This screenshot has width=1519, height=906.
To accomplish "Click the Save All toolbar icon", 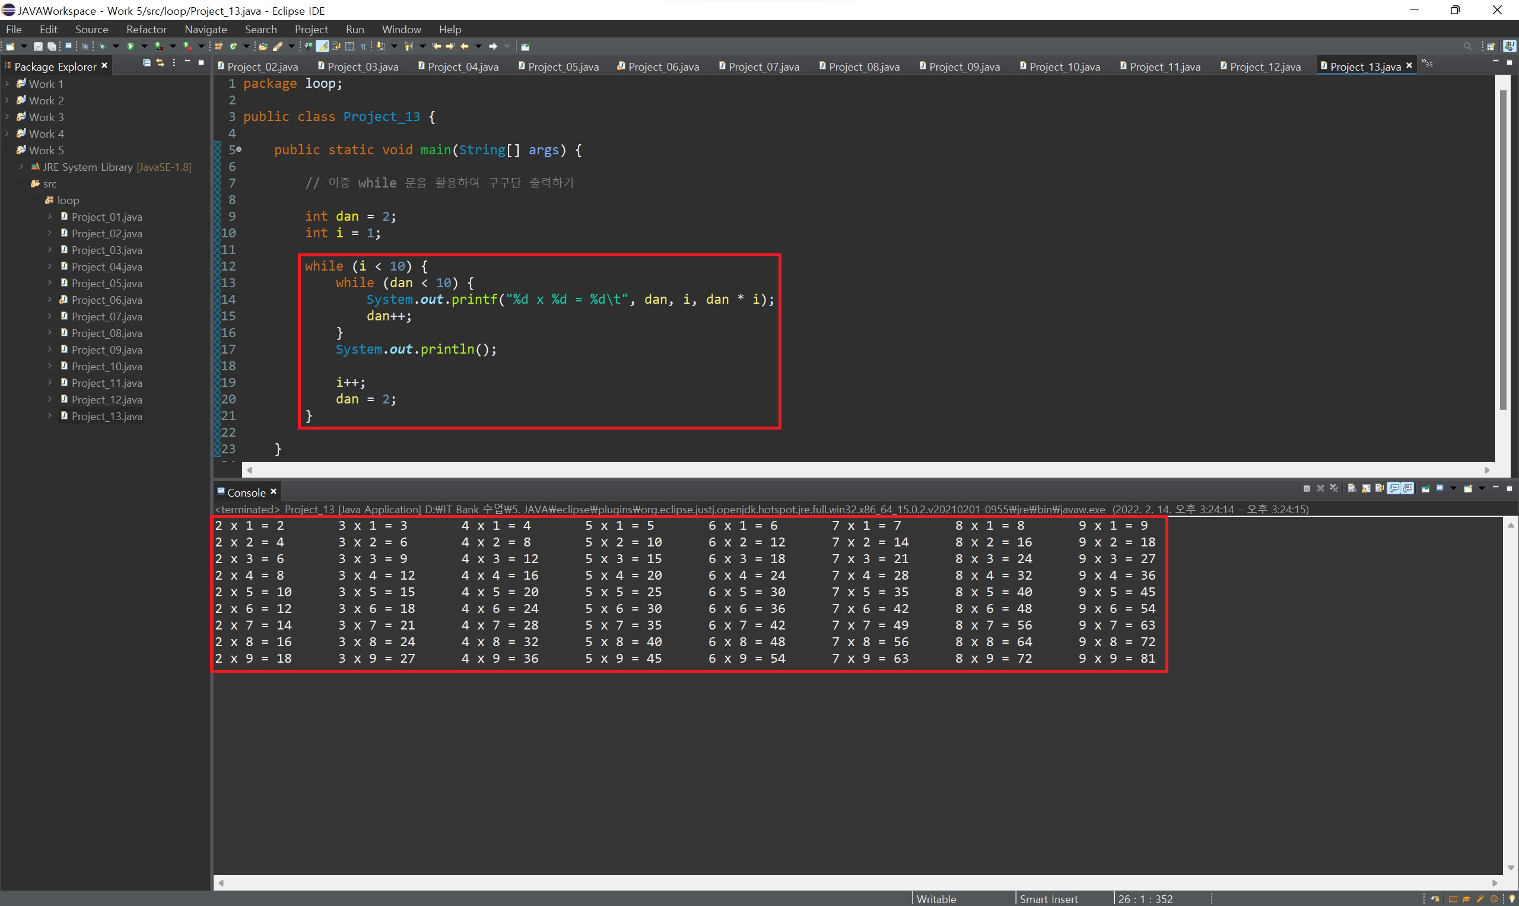I will [52, 46].
